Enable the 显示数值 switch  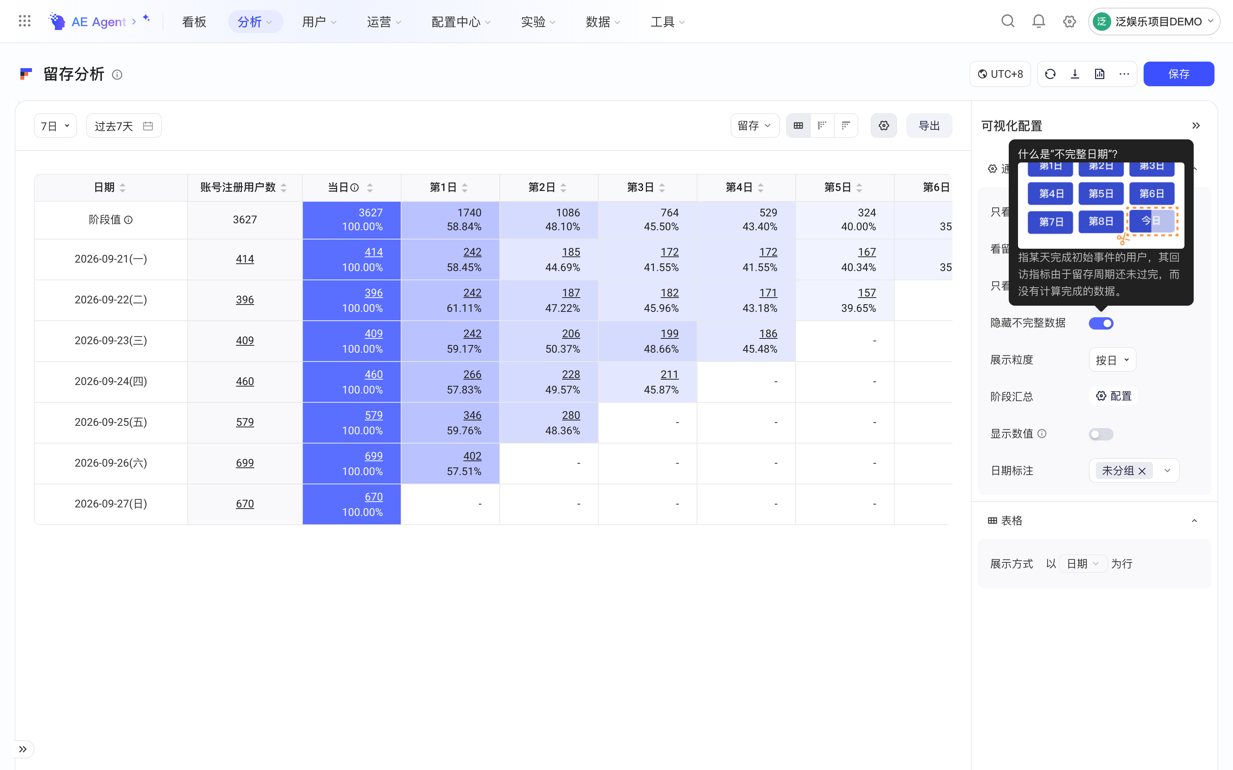point(1100,434)
